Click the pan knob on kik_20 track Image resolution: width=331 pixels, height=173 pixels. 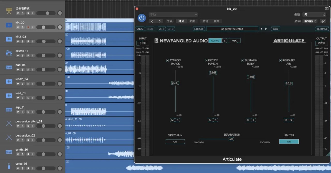click(x=60, y=27)
